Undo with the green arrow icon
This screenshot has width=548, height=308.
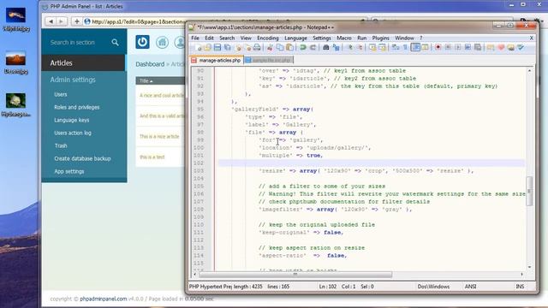pyautogui.click(x=303, y=48)
